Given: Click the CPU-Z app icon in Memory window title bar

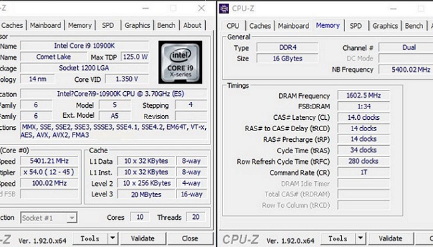Looking at the screenshot, I should point(224,9).
